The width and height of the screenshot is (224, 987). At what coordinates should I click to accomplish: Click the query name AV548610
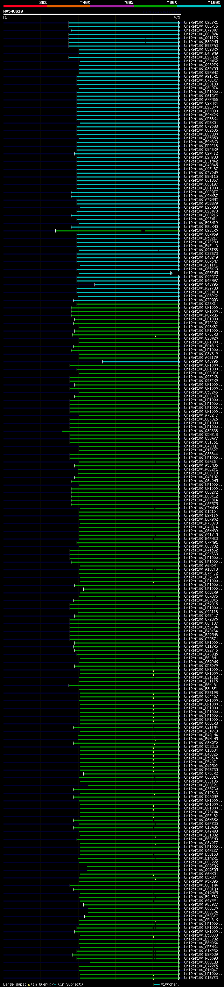coord(13,12)
